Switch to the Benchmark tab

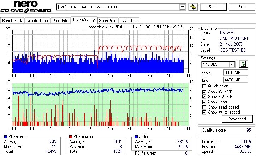click(x=12, y=21)
